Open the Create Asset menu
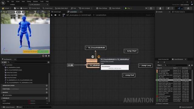Image resolution: width=194 pixels, height=109 pixels. (48, 8)
